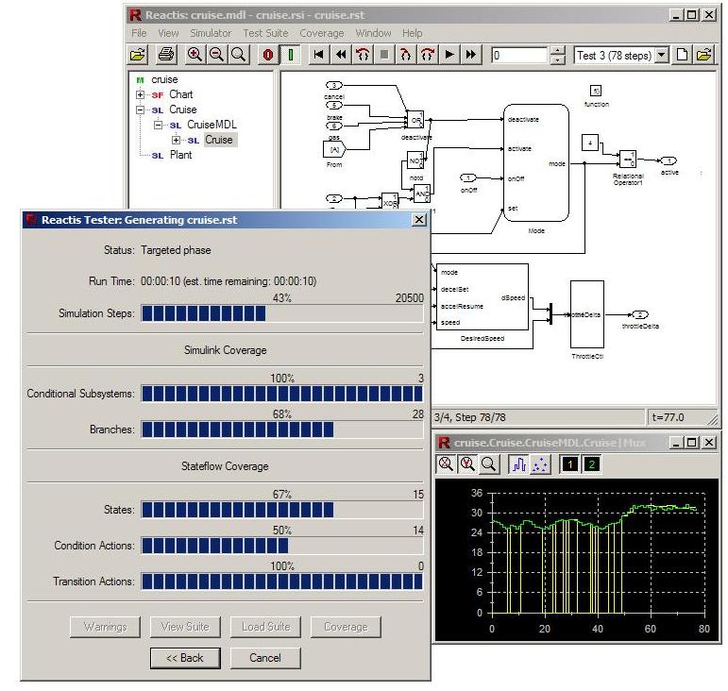Click the States coverage progress bar

(x=282, y=510)
